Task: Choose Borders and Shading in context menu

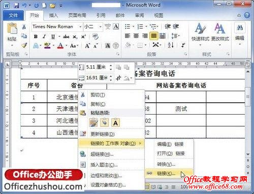Action: pos(111,176)
